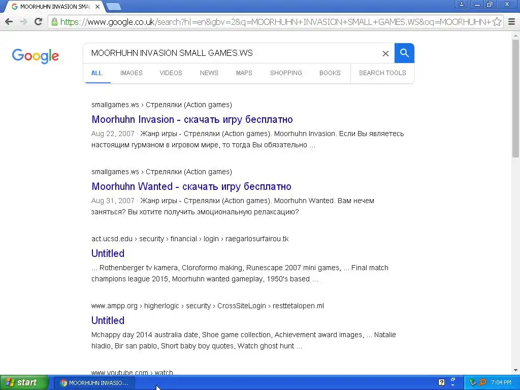Switch to the VIDEOS search tab
The height and width of the screenshot is (390, 520).
(171, 73)
